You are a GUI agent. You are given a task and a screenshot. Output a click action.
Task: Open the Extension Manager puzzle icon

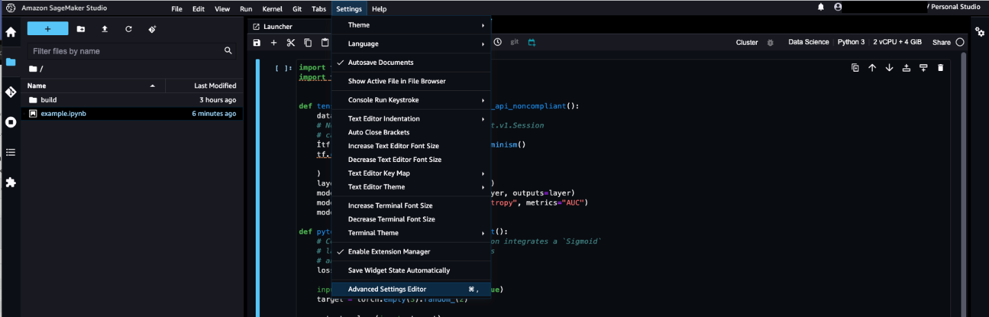click(10, 183)
